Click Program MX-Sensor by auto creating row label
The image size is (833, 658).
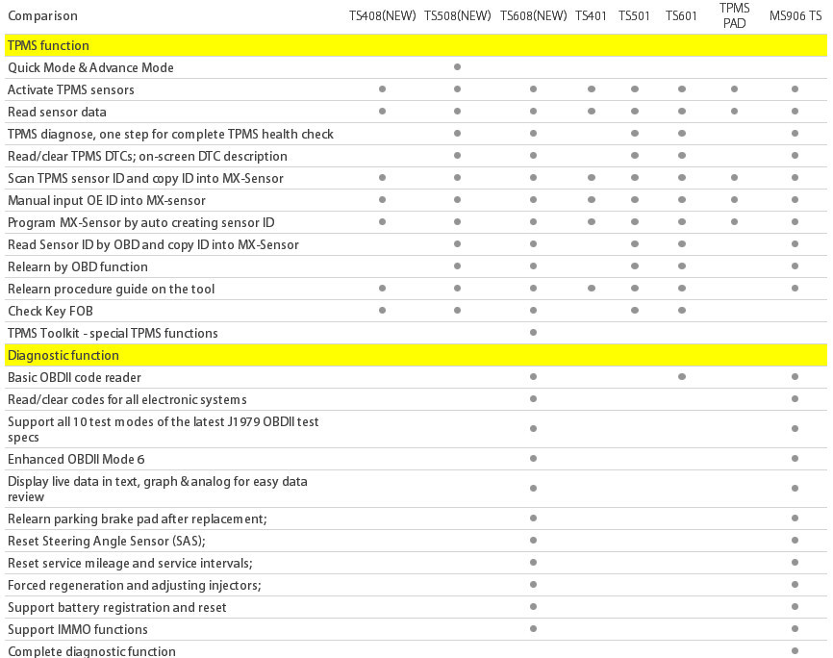pyautogui.click(x=140, y=222)
